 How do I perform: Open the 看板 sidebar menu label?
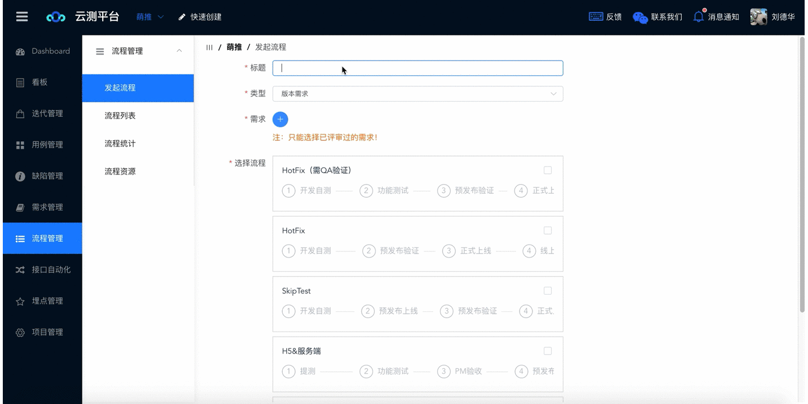tap(40, 82)
